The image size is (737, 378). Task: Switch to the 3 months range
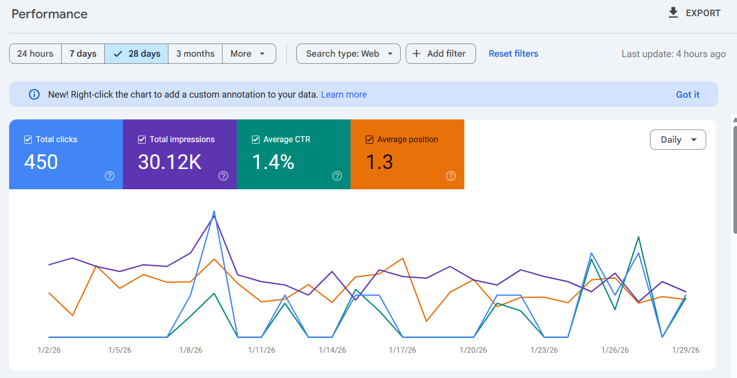[x=195, y=54]
